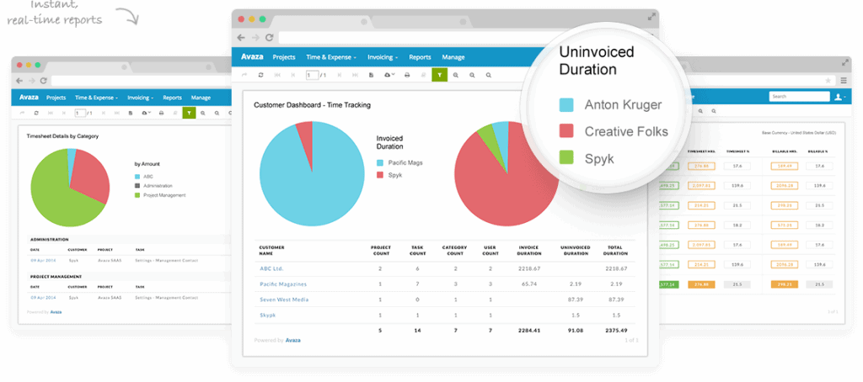Click the refresh report icon in center toolbar
Image resolution: width=863 pixels, height=382 pixels.
pos(261,75)
